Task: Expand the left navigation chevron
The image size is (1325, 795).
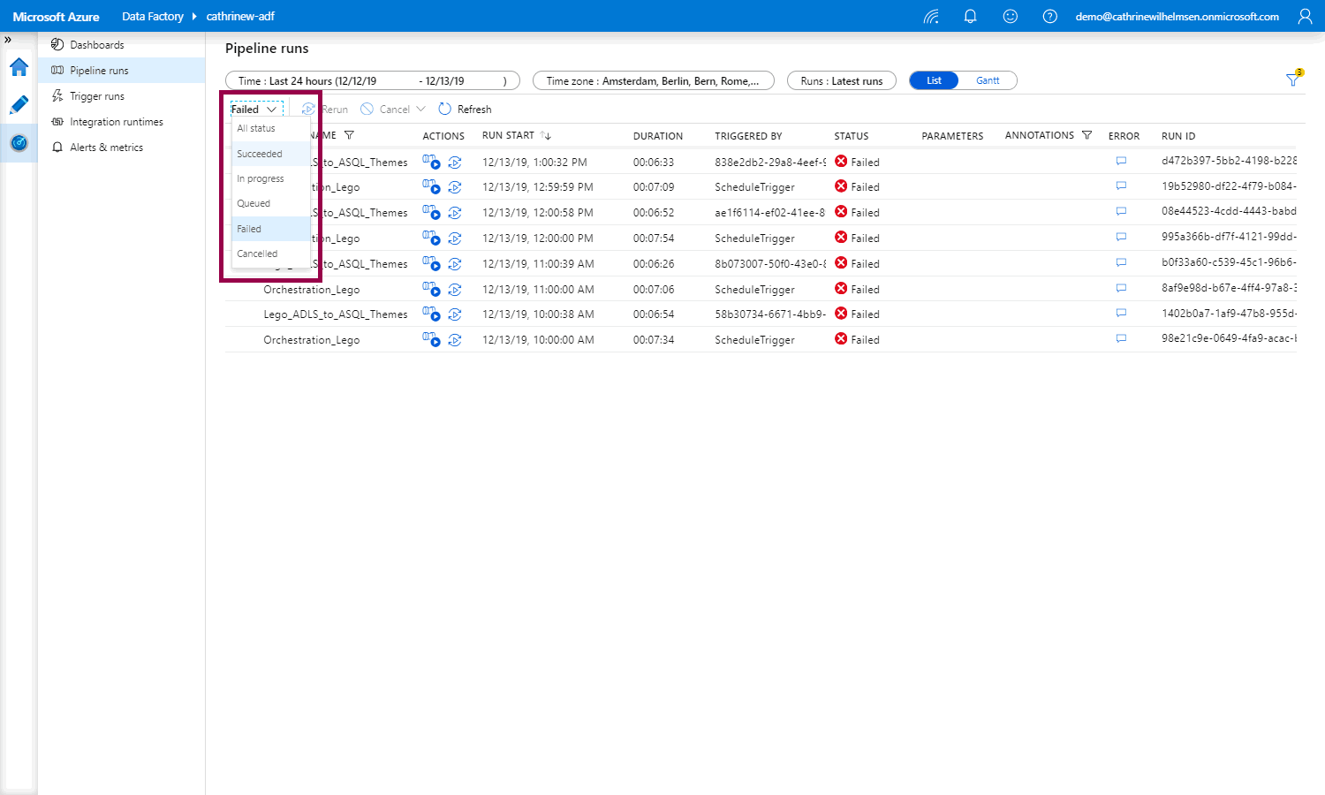Action: (8, 40)
